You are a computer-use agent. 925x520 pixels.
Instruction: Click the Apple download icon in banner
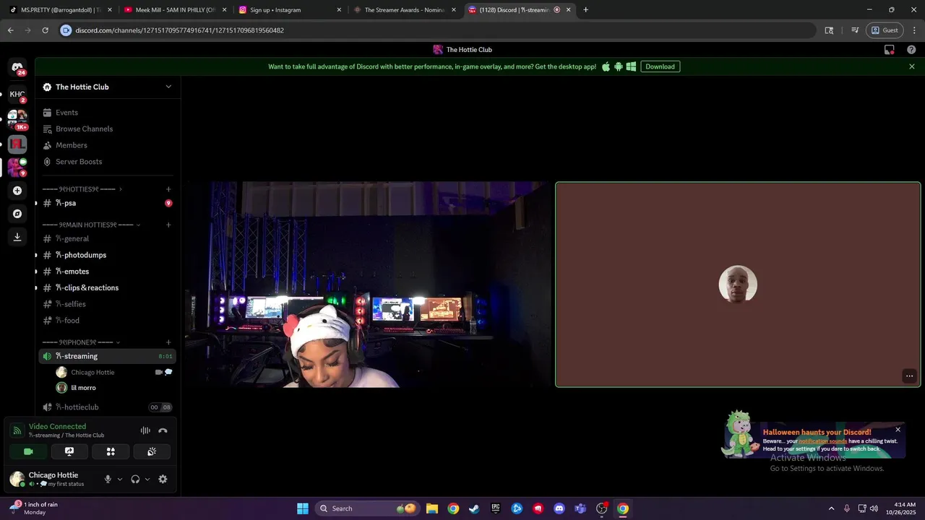point(606,66)
